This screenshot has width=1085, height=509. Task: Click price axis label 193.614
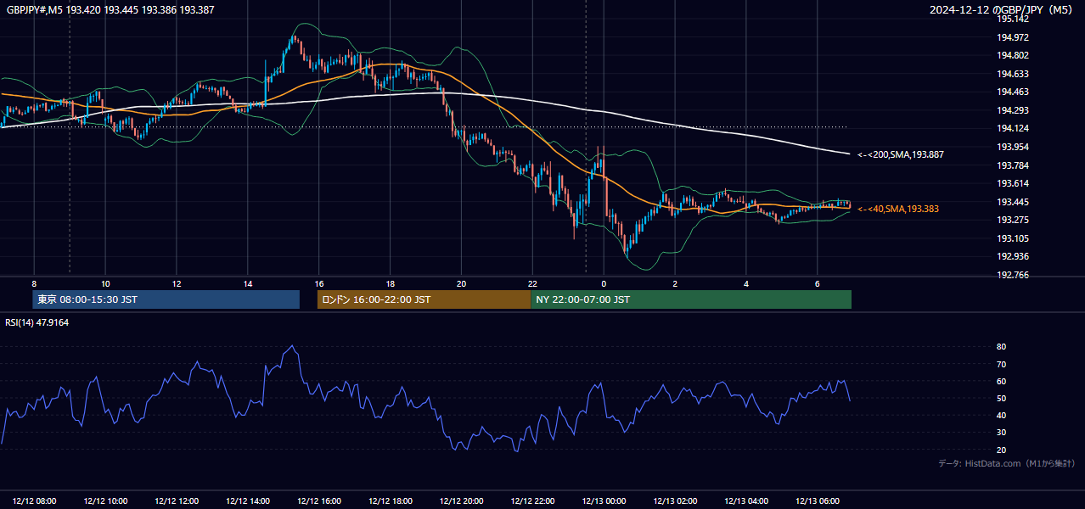coord(1013,183)
